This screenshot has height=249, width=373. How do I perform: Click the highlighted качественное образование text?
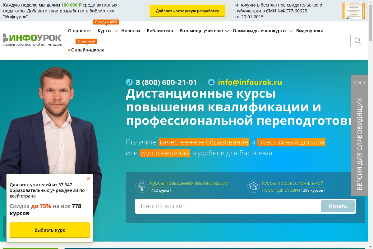click(x=204, y=142)
